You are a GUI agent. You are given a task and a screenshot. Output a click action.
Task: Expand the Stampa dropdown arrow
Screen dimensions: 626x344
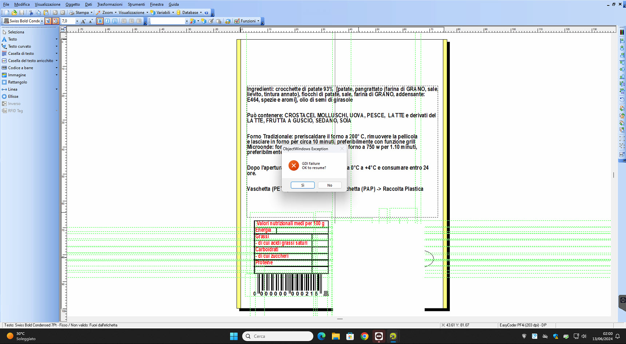point(91,12)
